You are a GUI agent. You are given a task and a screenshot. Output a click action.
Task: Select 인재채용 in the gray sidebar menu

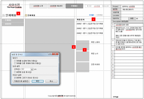coord(13,20)
